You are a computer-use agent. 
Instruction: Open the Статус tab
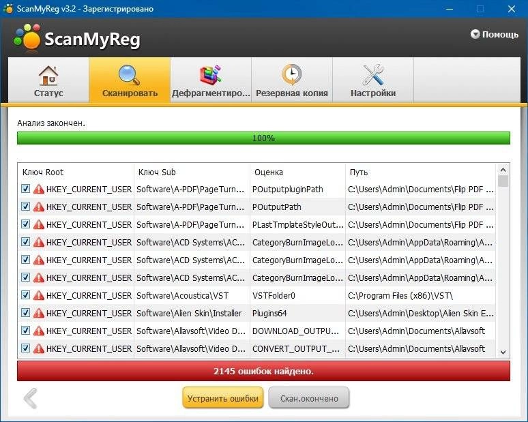coord(48,80)
